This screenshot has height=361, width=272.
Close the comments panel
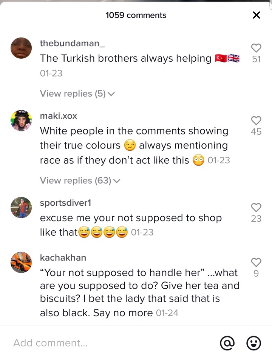point(257,15)
